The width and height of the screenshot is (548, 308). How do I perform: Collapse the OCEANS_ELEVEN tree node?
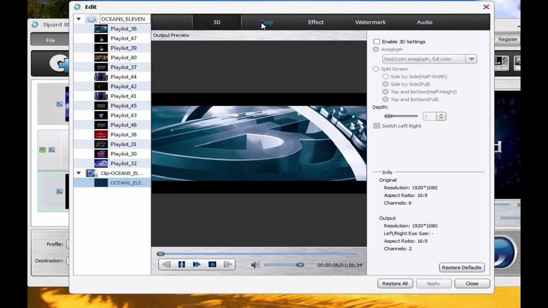[x=79, y=19]
